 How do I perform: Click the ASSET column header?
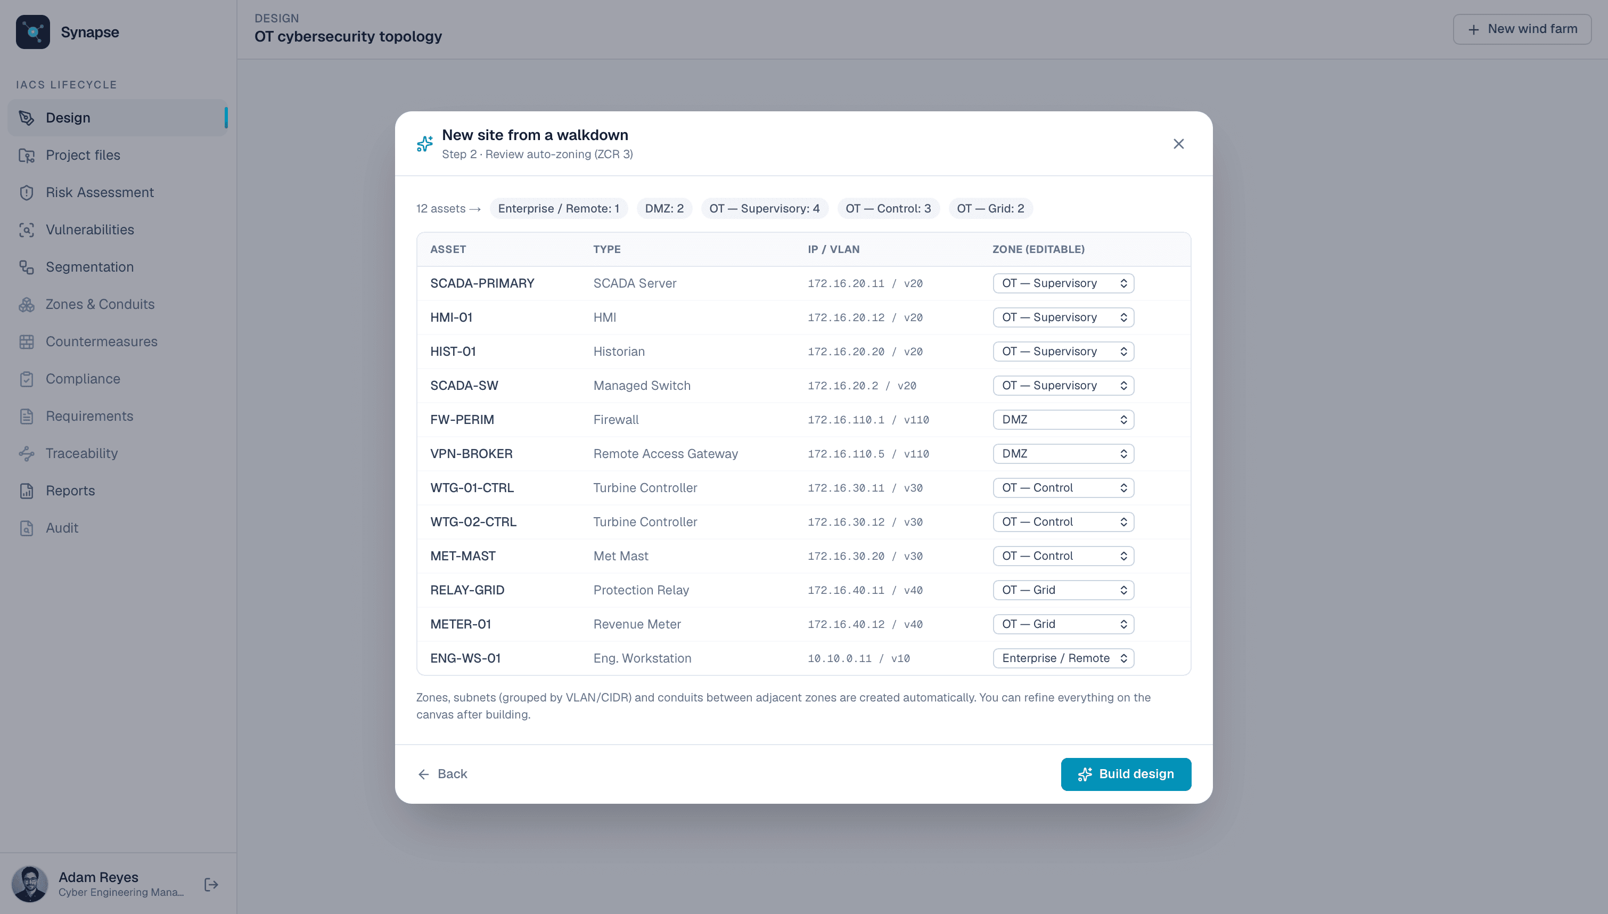pyautogui.click(x=448, y=249)
